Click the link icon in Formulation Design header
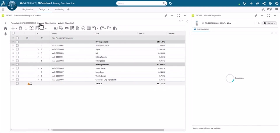This screenshot has height=133, width=280. point(166,15)
